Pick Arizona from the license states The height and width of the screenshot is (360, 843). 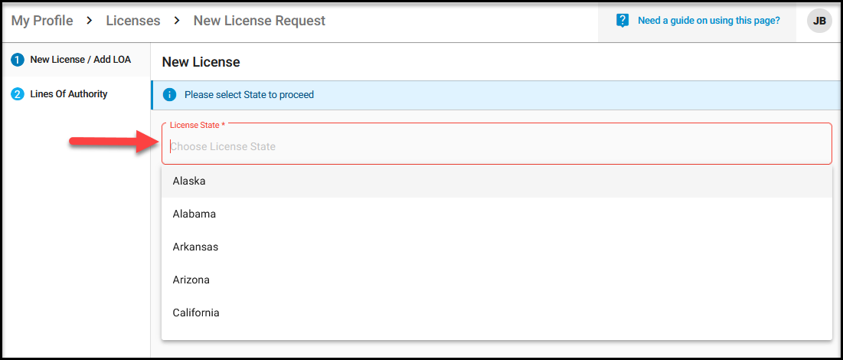click(x=497, y=280)
